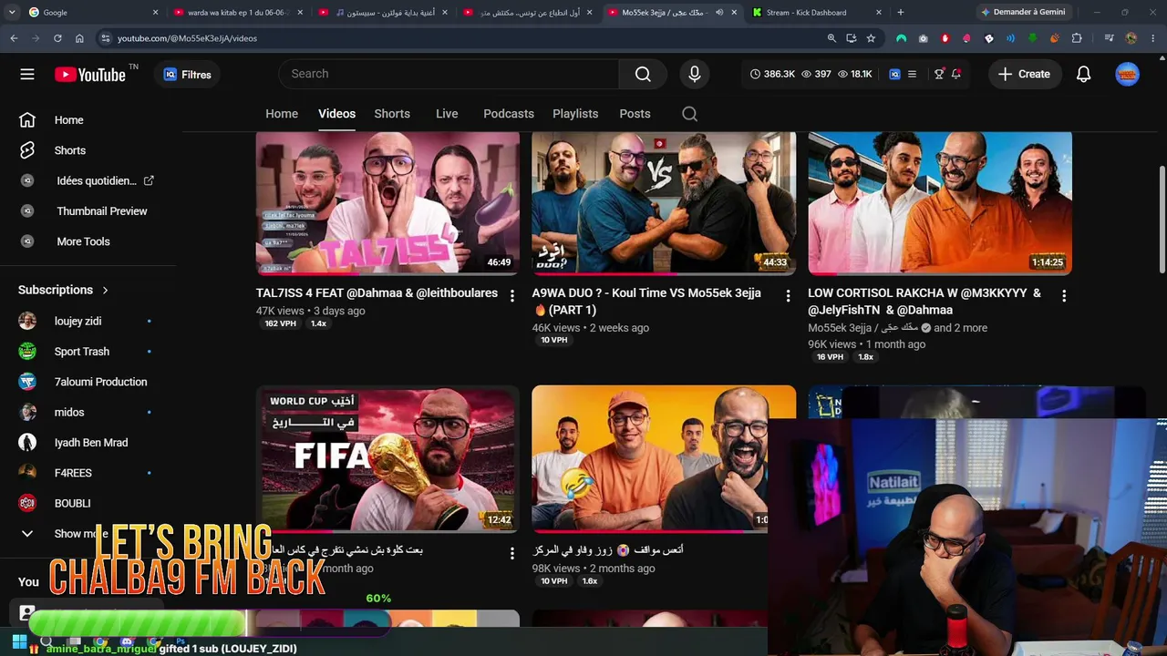Play the A9WA DUO VS thumbnail
Viewport: 1167px width, 656px height.
point(664,202)
